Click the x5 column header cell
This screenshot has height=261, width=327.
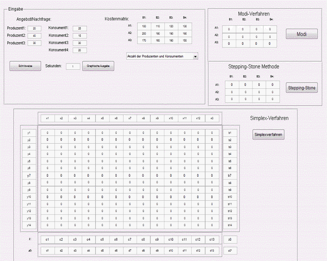(x=102, y=118)
